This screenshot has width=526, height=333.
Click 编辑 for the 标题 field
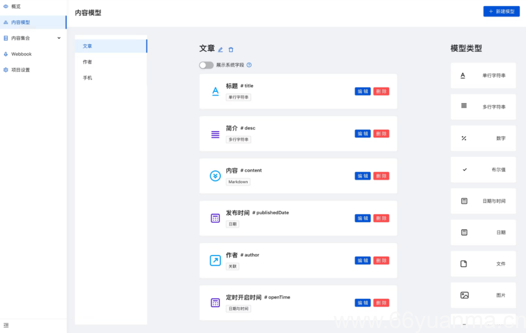363,91
